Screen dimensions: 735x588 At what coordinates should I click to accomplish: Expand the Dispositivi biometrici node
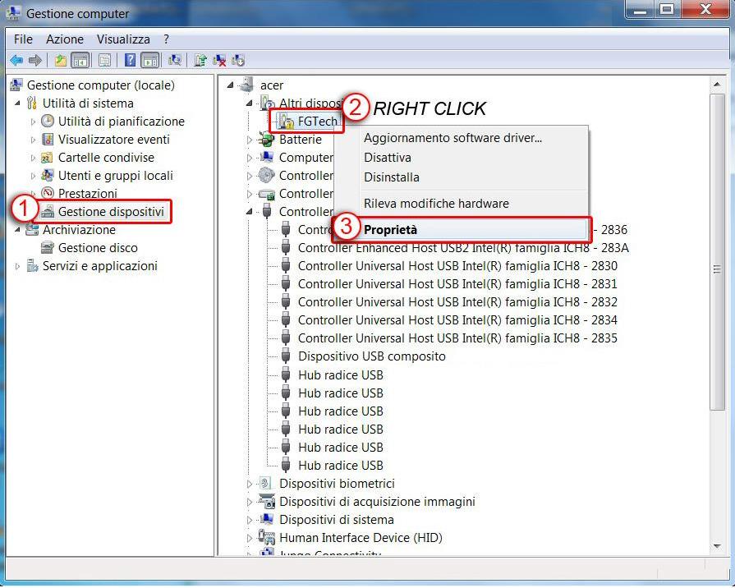click(250, 484)
